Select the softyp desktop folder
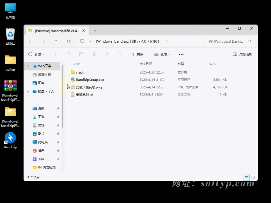Image resolution: width=271 pixels, height=203 pixels. (x=10, y=63)
